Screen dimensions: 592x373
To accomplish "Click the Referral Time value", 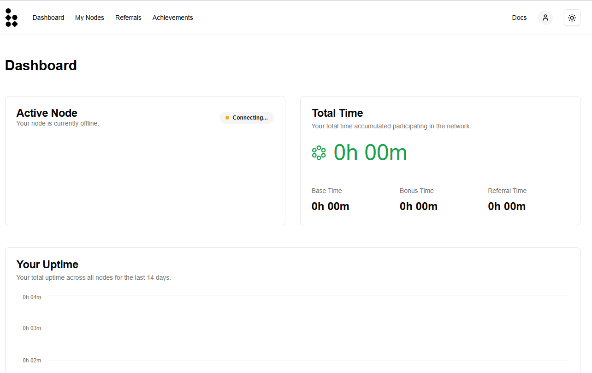I will pos(507,206).
